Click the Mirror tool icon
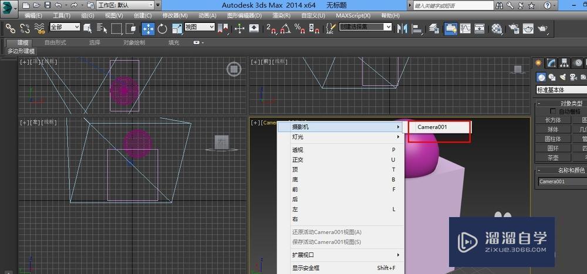 pyautogui.click(x=402, y=28)
